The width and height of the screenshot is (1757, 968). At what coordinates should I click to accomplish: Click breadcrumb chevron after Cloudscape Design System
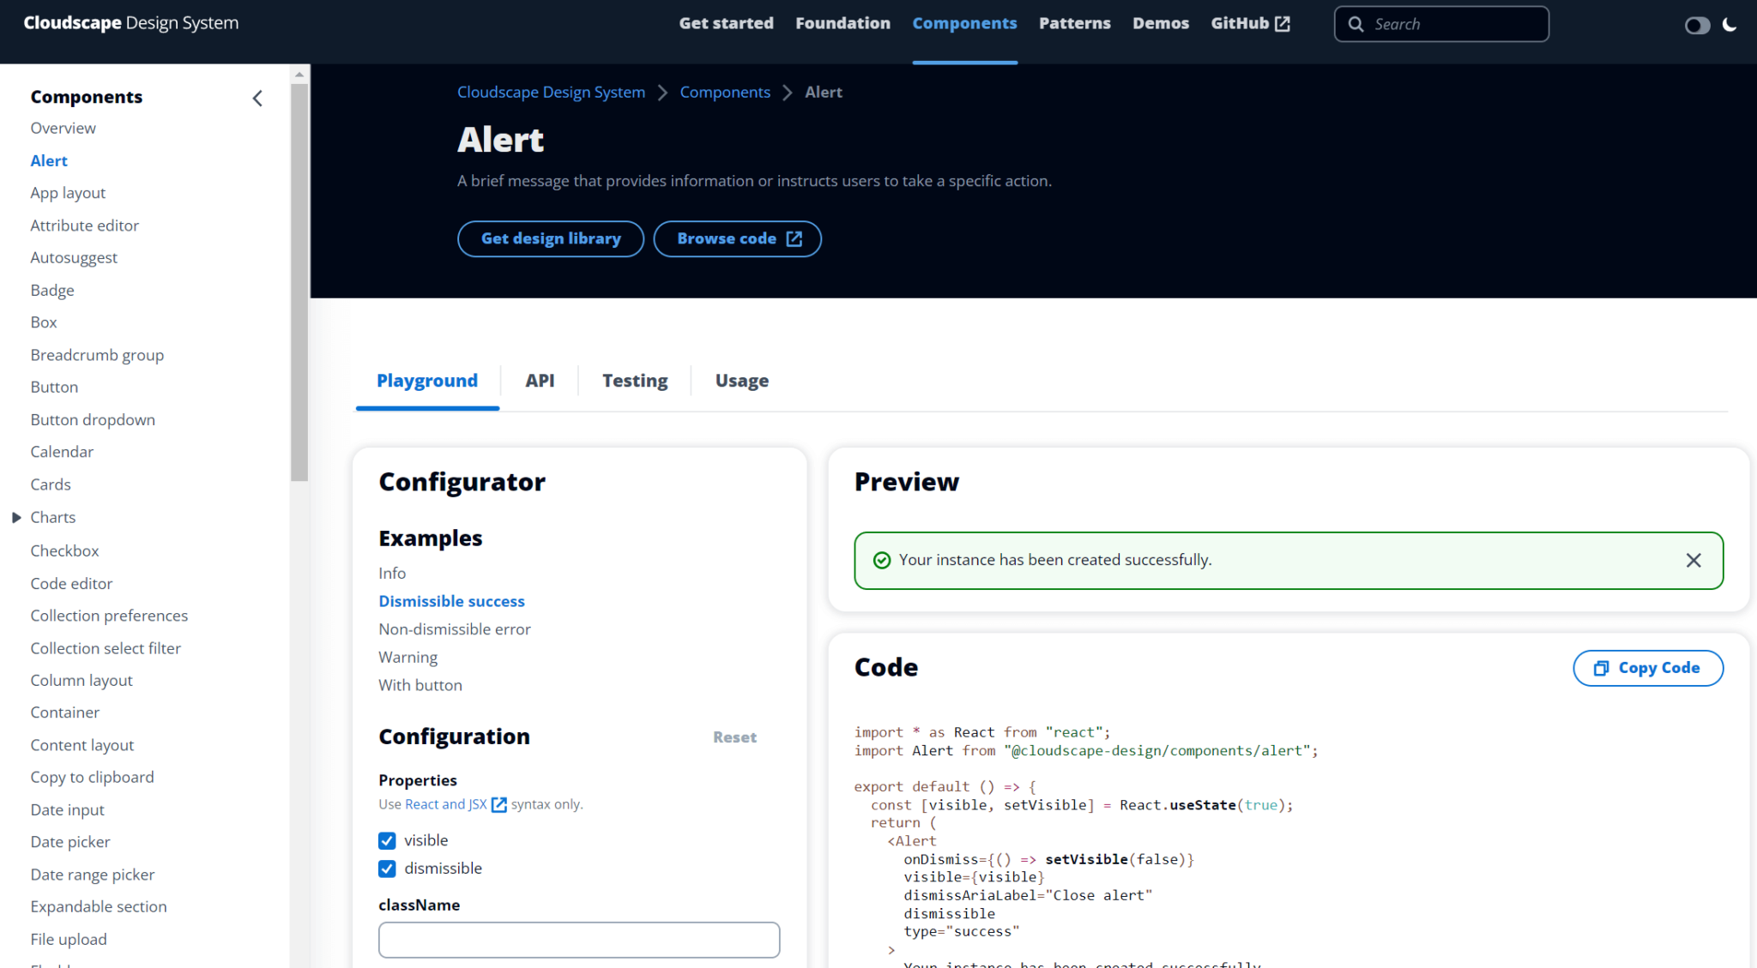point(662,93)
